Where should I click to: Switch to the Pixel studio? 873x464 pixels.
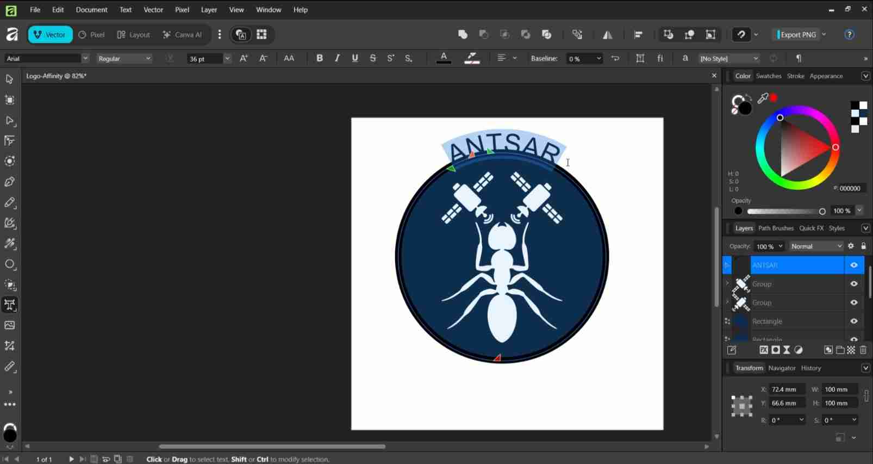point(91,34)
